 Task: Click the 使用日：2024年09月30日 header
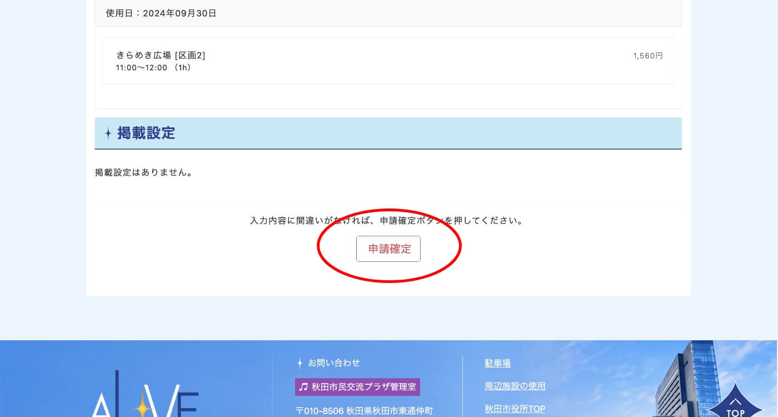click(x=161, y=13)
